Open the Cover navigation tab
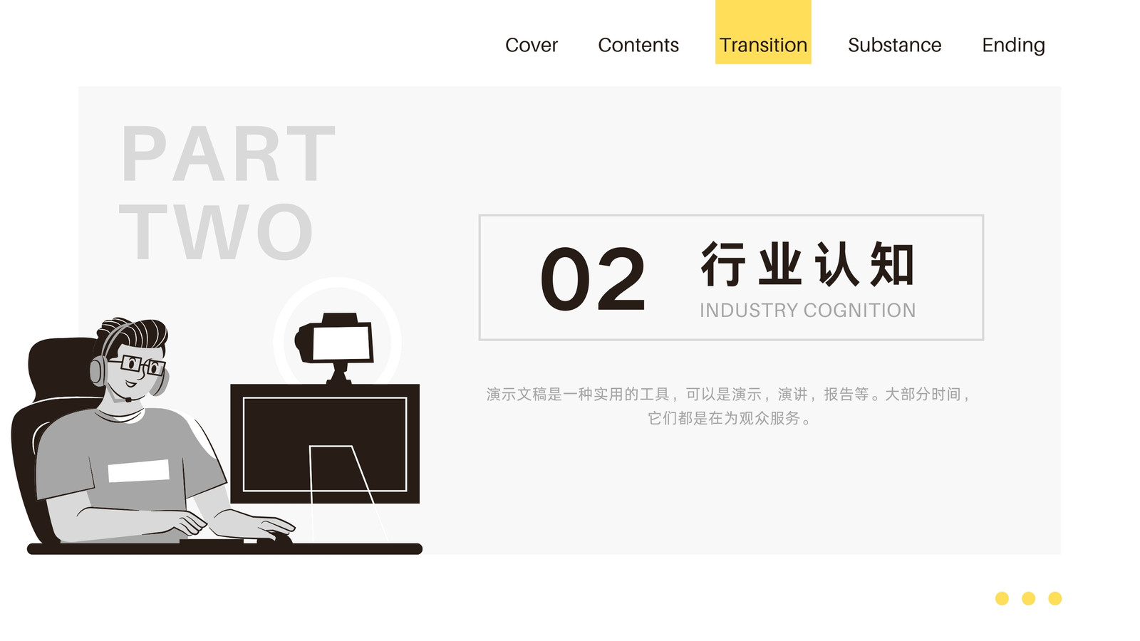The height and width of the screenshot is (641, 1140). pyautogui.click(x=531, y=45)
